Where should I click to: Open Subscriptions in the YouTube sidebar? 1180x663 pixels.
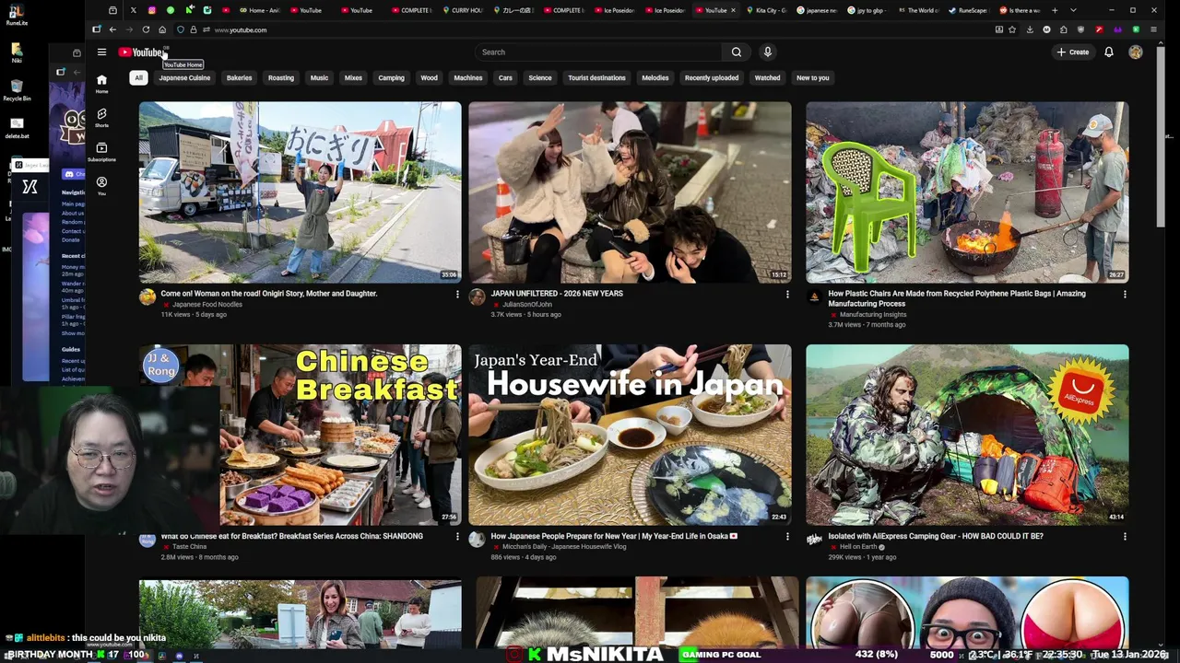pos(101,152)
